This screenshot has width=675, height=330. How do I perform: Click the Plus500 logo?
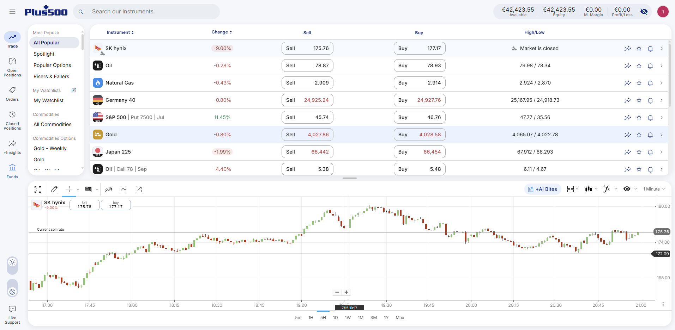click(46, 11)
